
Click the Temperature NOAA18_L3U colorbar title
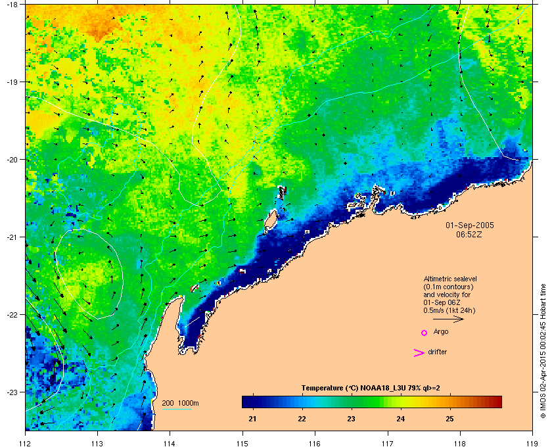[x=371, y=388]
